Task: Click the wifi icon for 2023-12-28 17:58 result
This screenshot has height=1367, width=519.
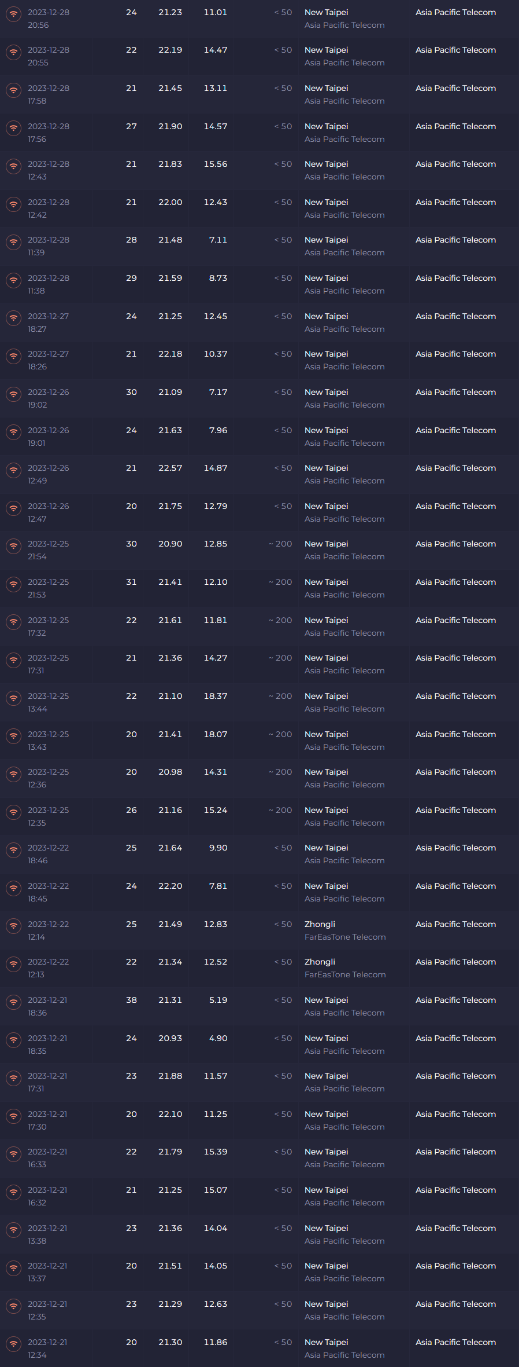Action: 13,90
